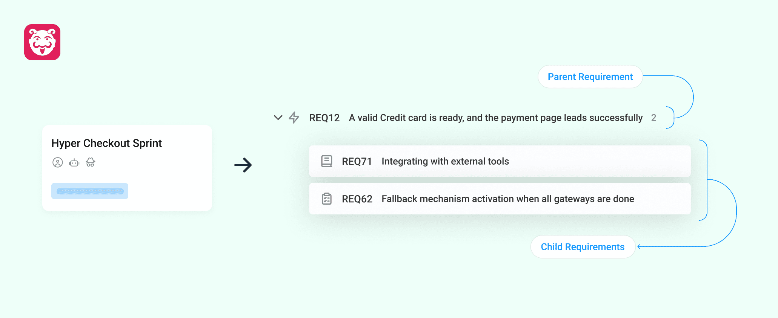The image size is (778, 318).
Task: Click the REQ12 identifier text
Action: click(x=324, y=118)
